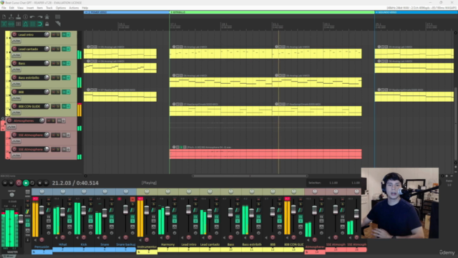The height and width of the screenshot is (258, 458).
Task: Adjust the Lead intro volume knob
Action: [47, 34]
